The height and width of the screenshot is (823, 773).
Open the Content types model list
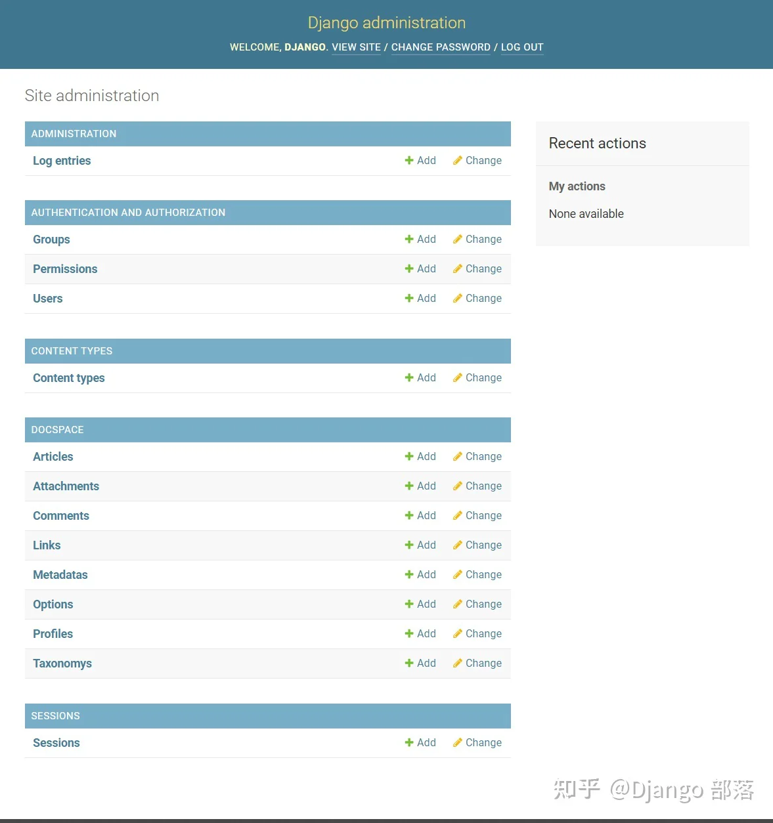pos(69,378)
